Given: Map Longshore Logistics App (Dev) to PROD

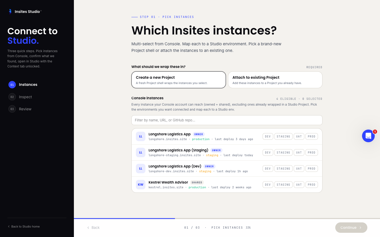Looking at the screenshot, I should tap(312, 169).
